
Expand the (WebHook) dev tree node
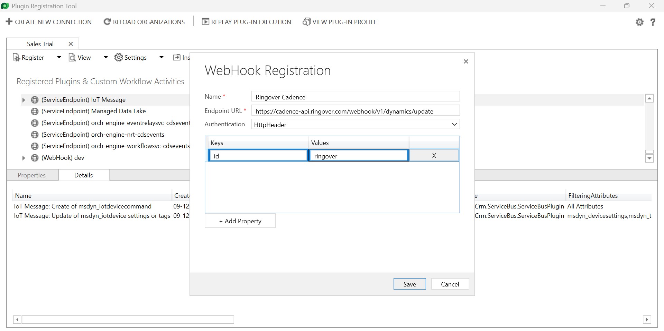pyautogui.click(x=24, y=158)
